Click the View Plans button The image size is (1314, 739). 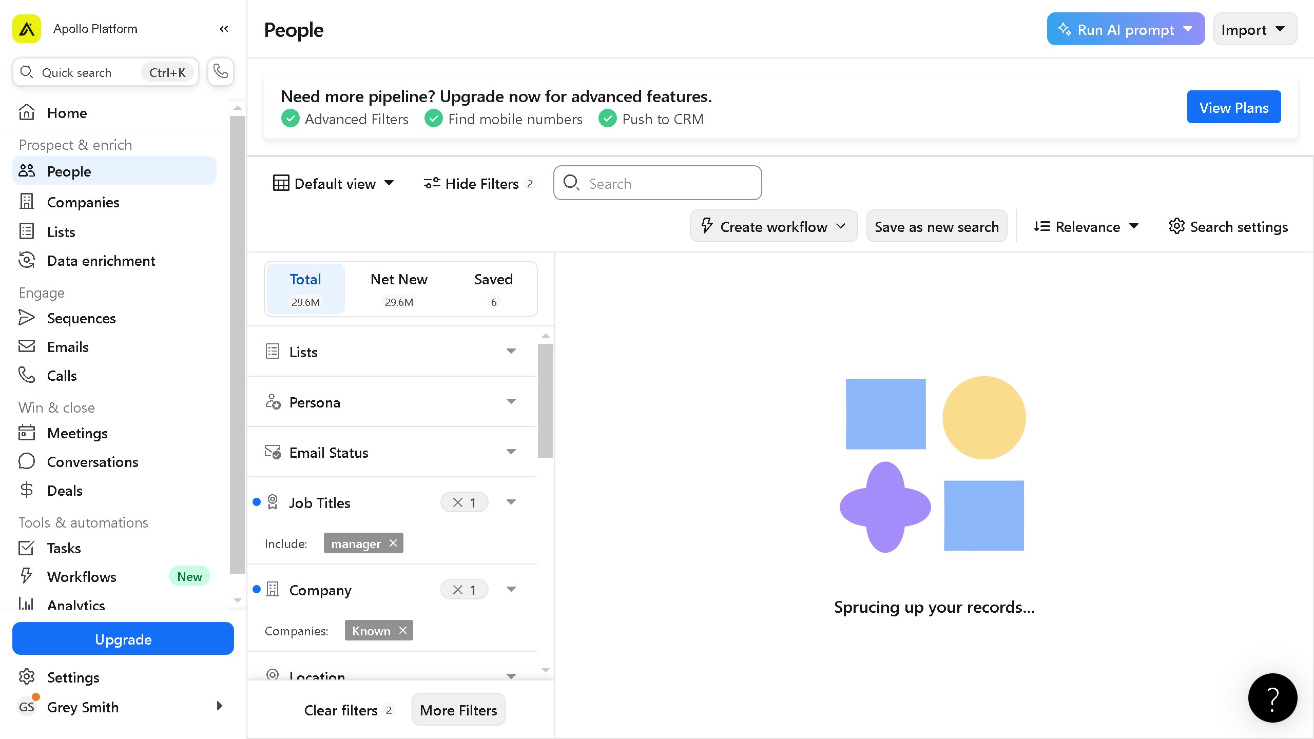(1233, 107)
